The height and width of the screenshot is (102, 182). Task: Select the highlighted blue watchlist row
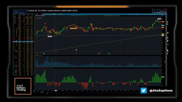point(23,42)
